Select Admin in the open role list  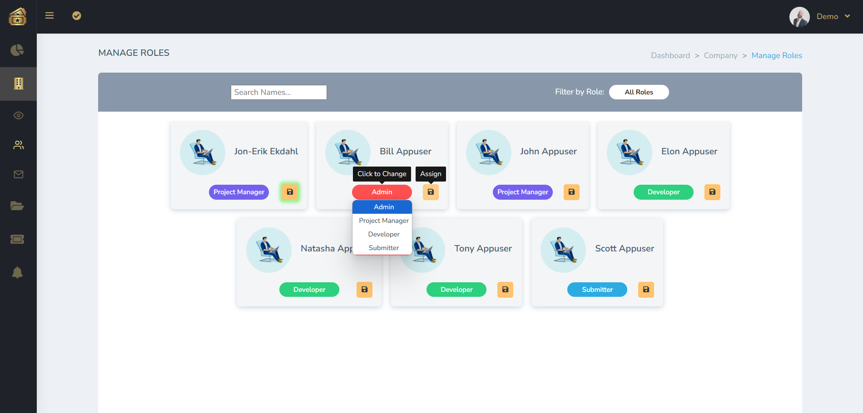pyautogui.click(x=382, y=207)
